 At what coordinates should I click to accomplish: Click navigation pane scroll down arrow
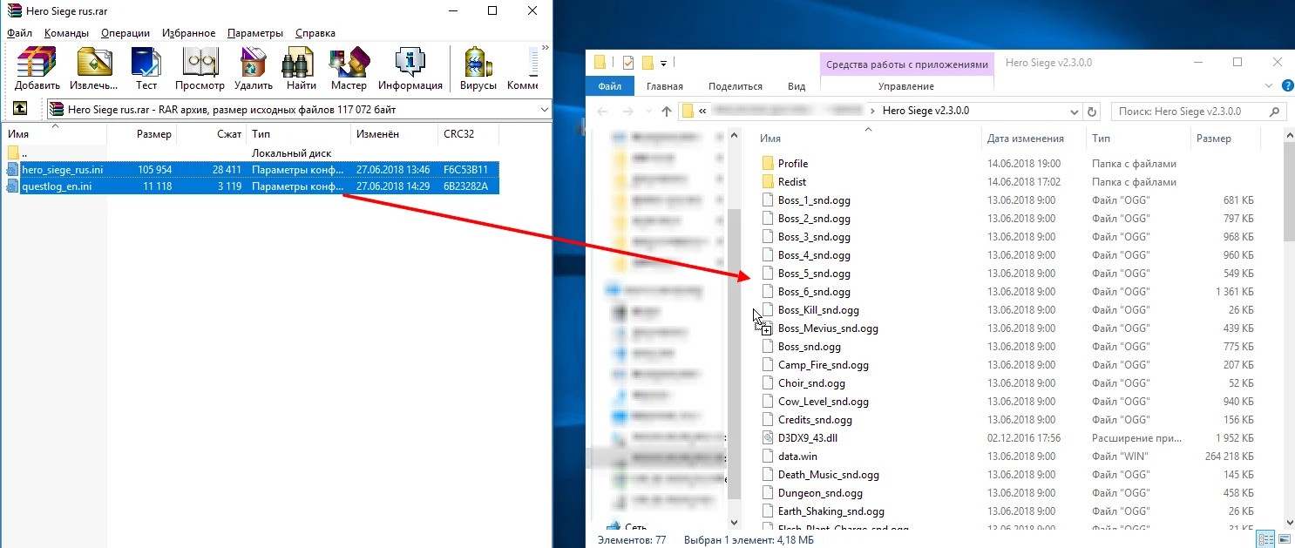pyautogui.click(x=734, y=522)
